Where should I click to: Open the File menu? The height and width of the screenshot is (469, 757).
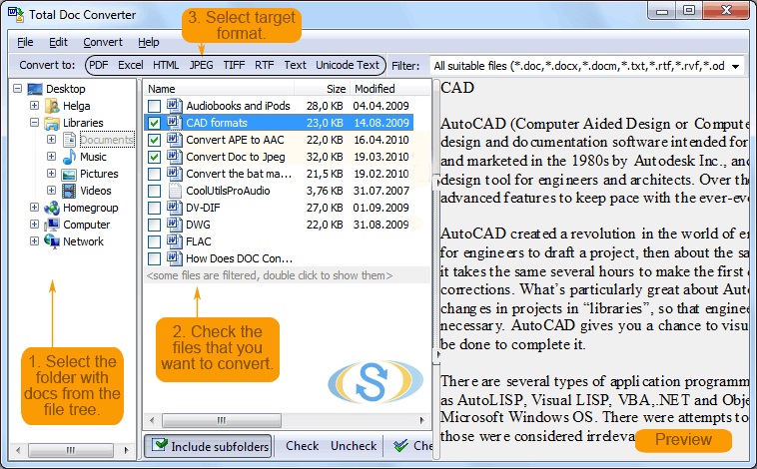(25, 43)
